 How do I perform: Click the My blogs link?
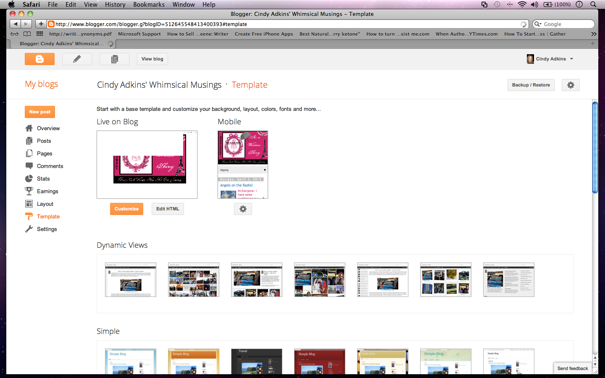coord(42,84)
